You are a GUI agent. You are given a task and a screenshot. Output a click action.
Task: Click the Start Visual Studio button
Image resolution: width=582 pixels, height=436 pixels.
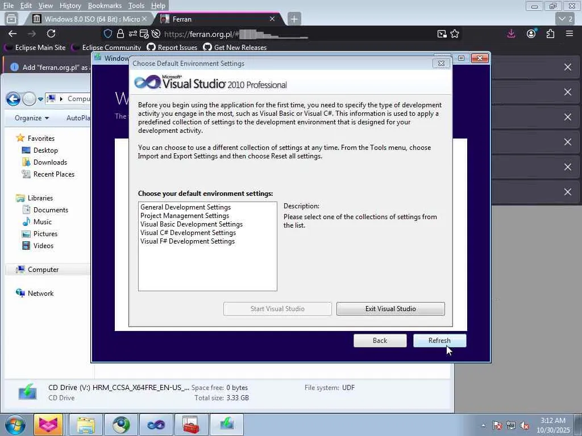(277, 309)
